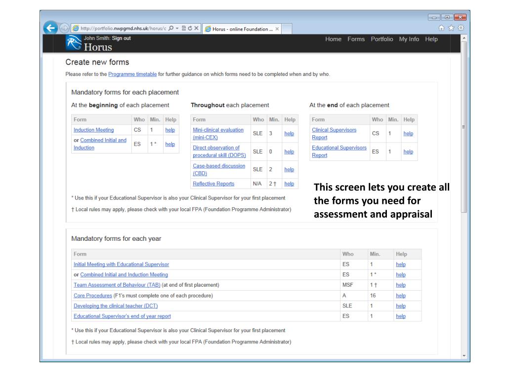Open help for Induction Meeting row
The image size is (506, 379).
point(170,130)
